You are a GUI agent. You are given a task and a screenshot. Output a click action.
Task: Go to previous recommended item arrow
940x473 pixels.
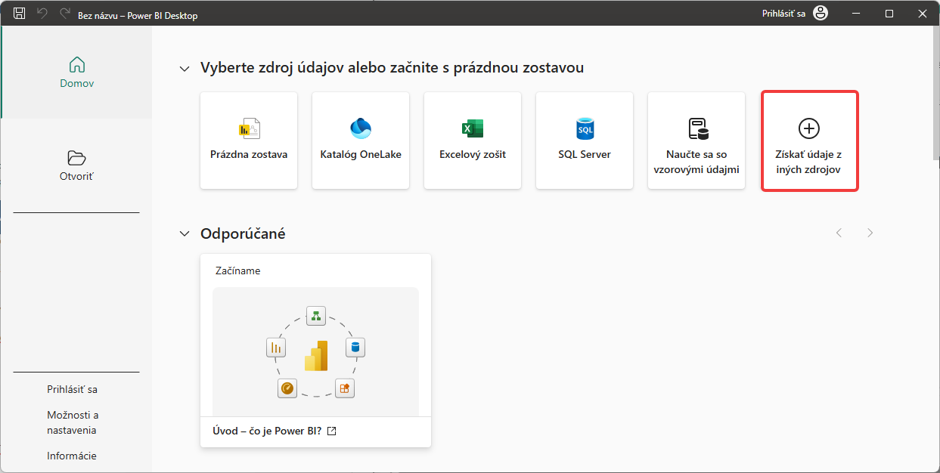pyautogui.click(x=839, y=233)
